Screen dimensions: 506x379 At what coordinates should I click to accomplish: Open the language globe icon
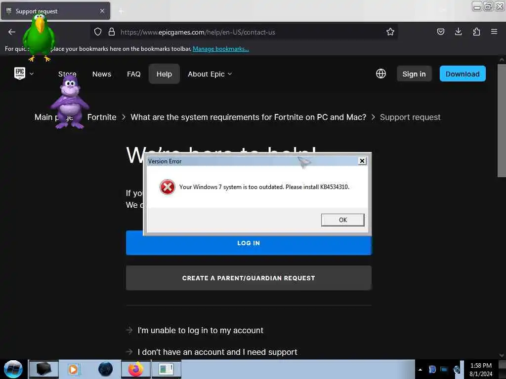[381, 74]
